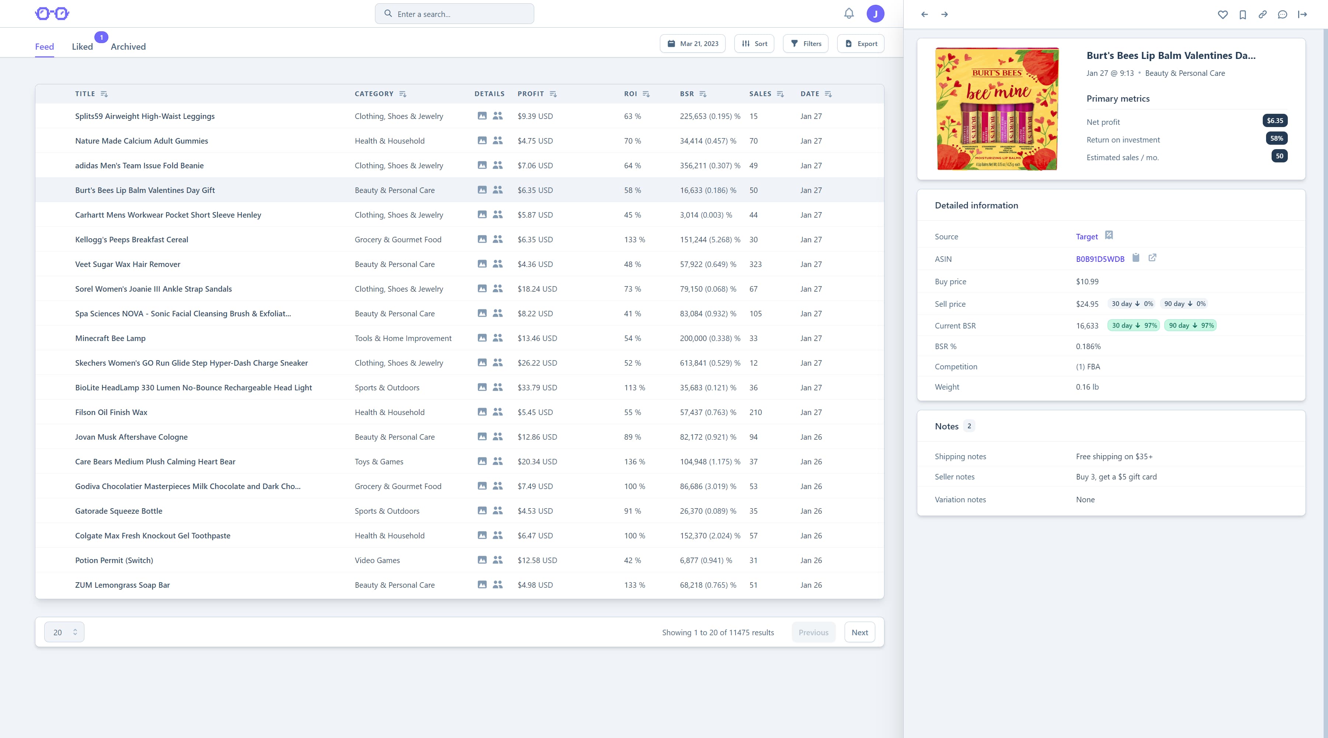Go to previous product with left arrow
The width and height of the screenshot is (1328, 738).
point(924,14)
